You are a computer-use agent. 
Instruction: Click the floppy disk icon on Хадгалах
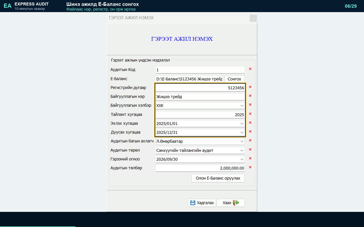tap(193, 203)
